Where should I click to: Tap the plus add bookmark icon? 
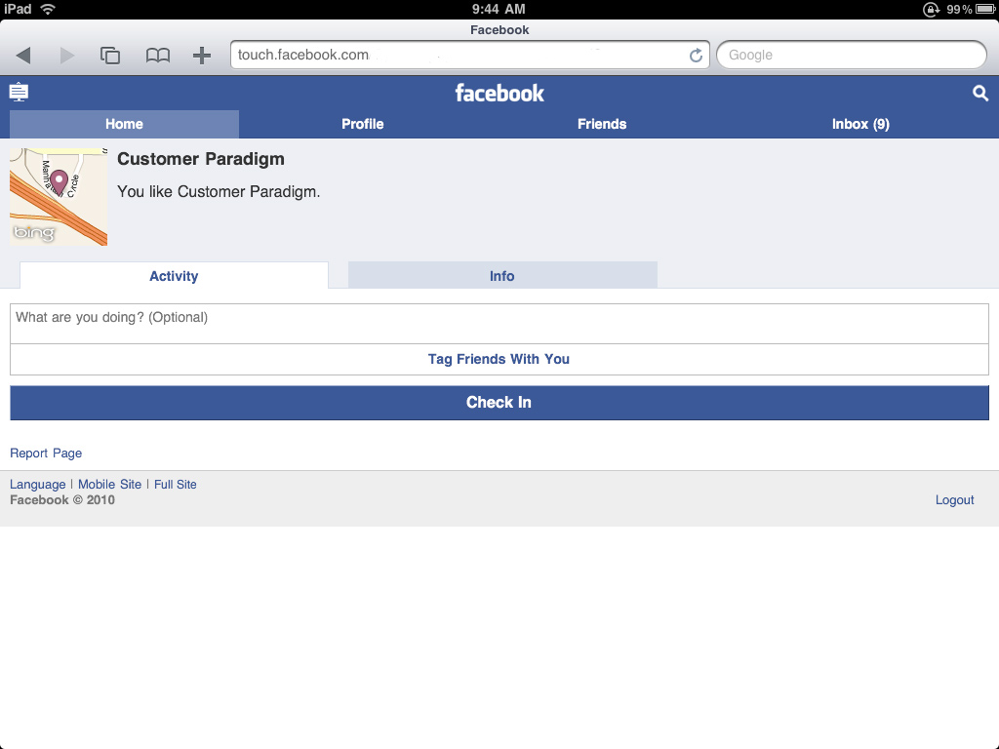click(202, 56)
